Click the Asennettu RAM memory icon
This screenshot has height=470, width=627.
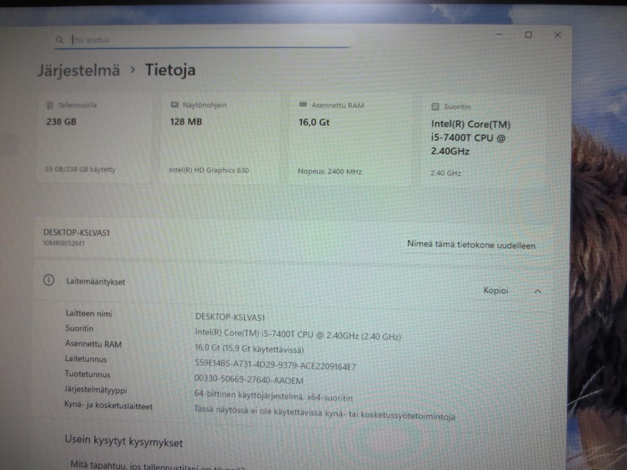[302, 104]
